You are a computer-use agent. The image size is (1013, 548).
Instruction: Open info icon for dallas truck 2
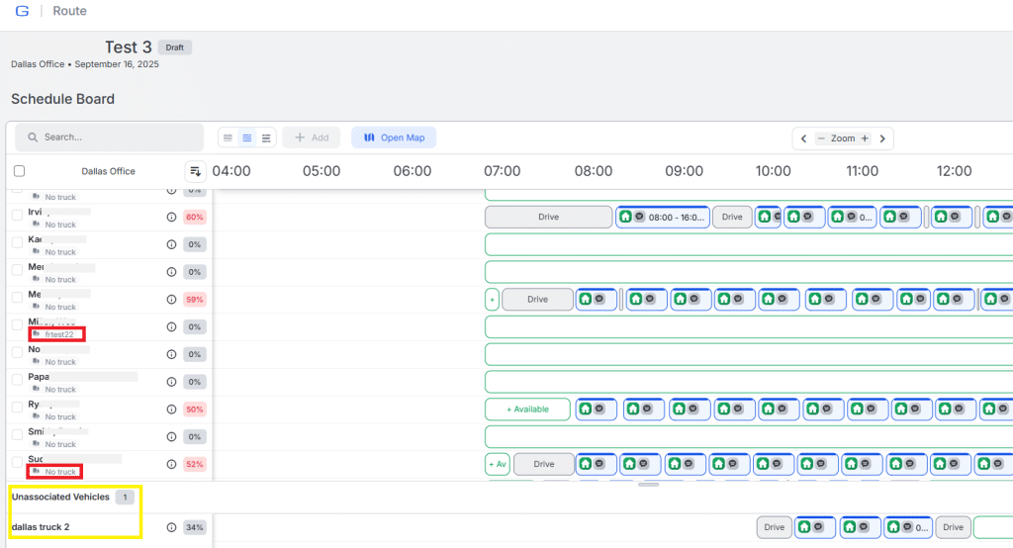point(171,527)
